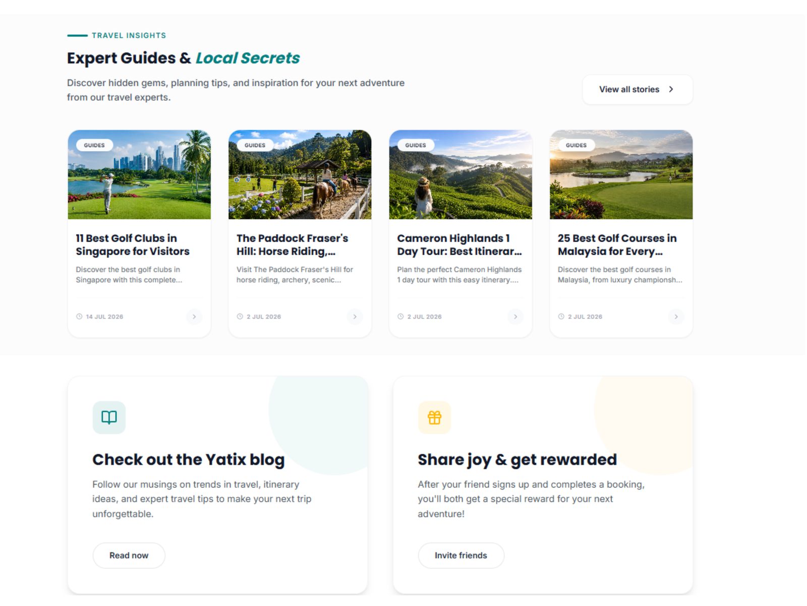The image size is (807, 606).
Task: Click GUIDES tag on Cameron Highlands card
Action: pyautogui.click(x=416, y=145)
